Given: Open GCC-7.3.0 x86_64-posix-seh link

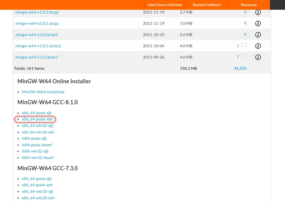Looking at the screenshot, I should 37,185.
